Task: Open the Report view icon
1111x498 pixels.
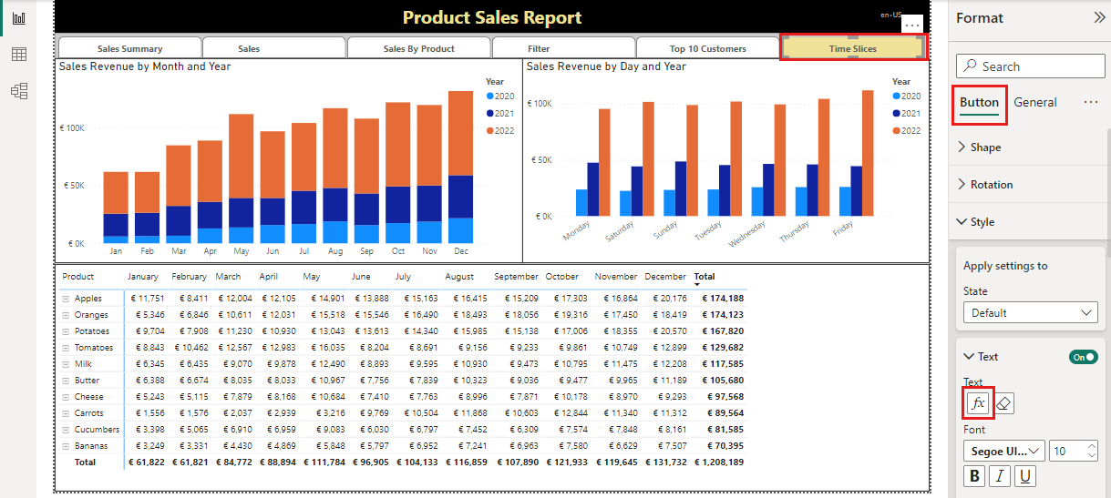Action: coord(18,18)
